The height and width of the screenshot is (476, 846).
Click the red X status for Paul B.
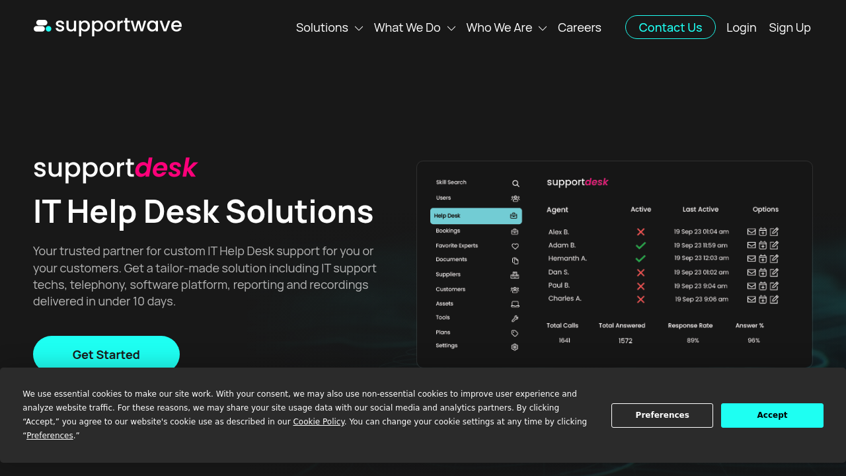640,286
